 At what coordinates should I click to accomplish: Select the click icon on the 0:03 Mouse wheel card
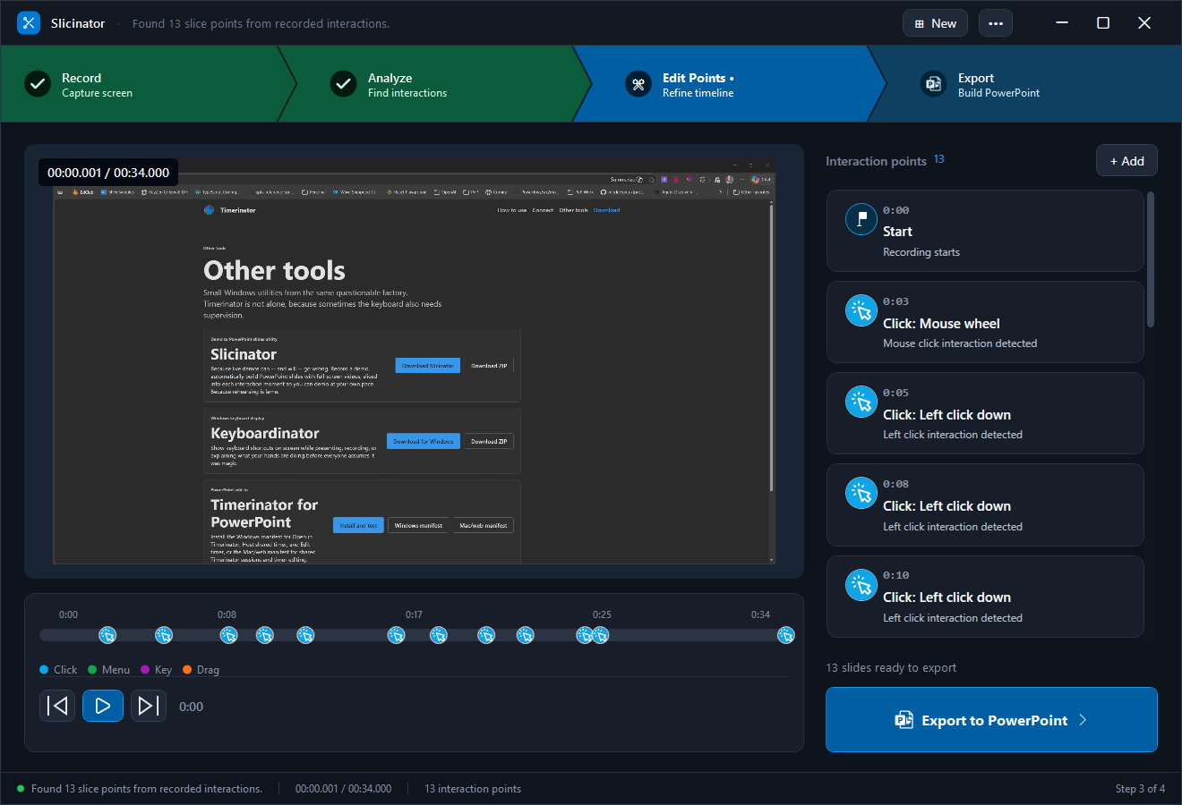point(861,310)
